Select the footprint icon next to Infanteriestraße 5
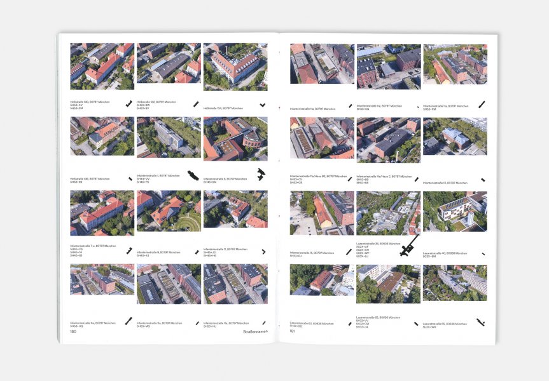Viewport: 549px width, 381px height. pyautogui.click(x=261, y=173)
